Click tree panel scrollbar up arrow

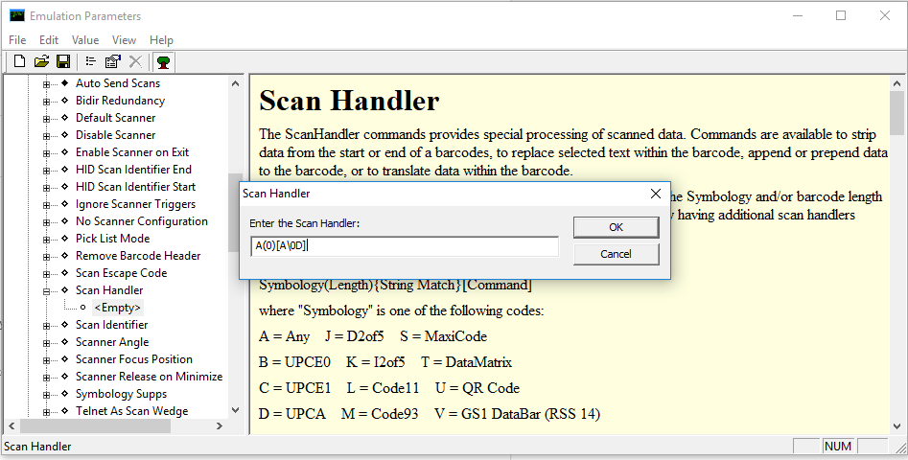(235, 83)
